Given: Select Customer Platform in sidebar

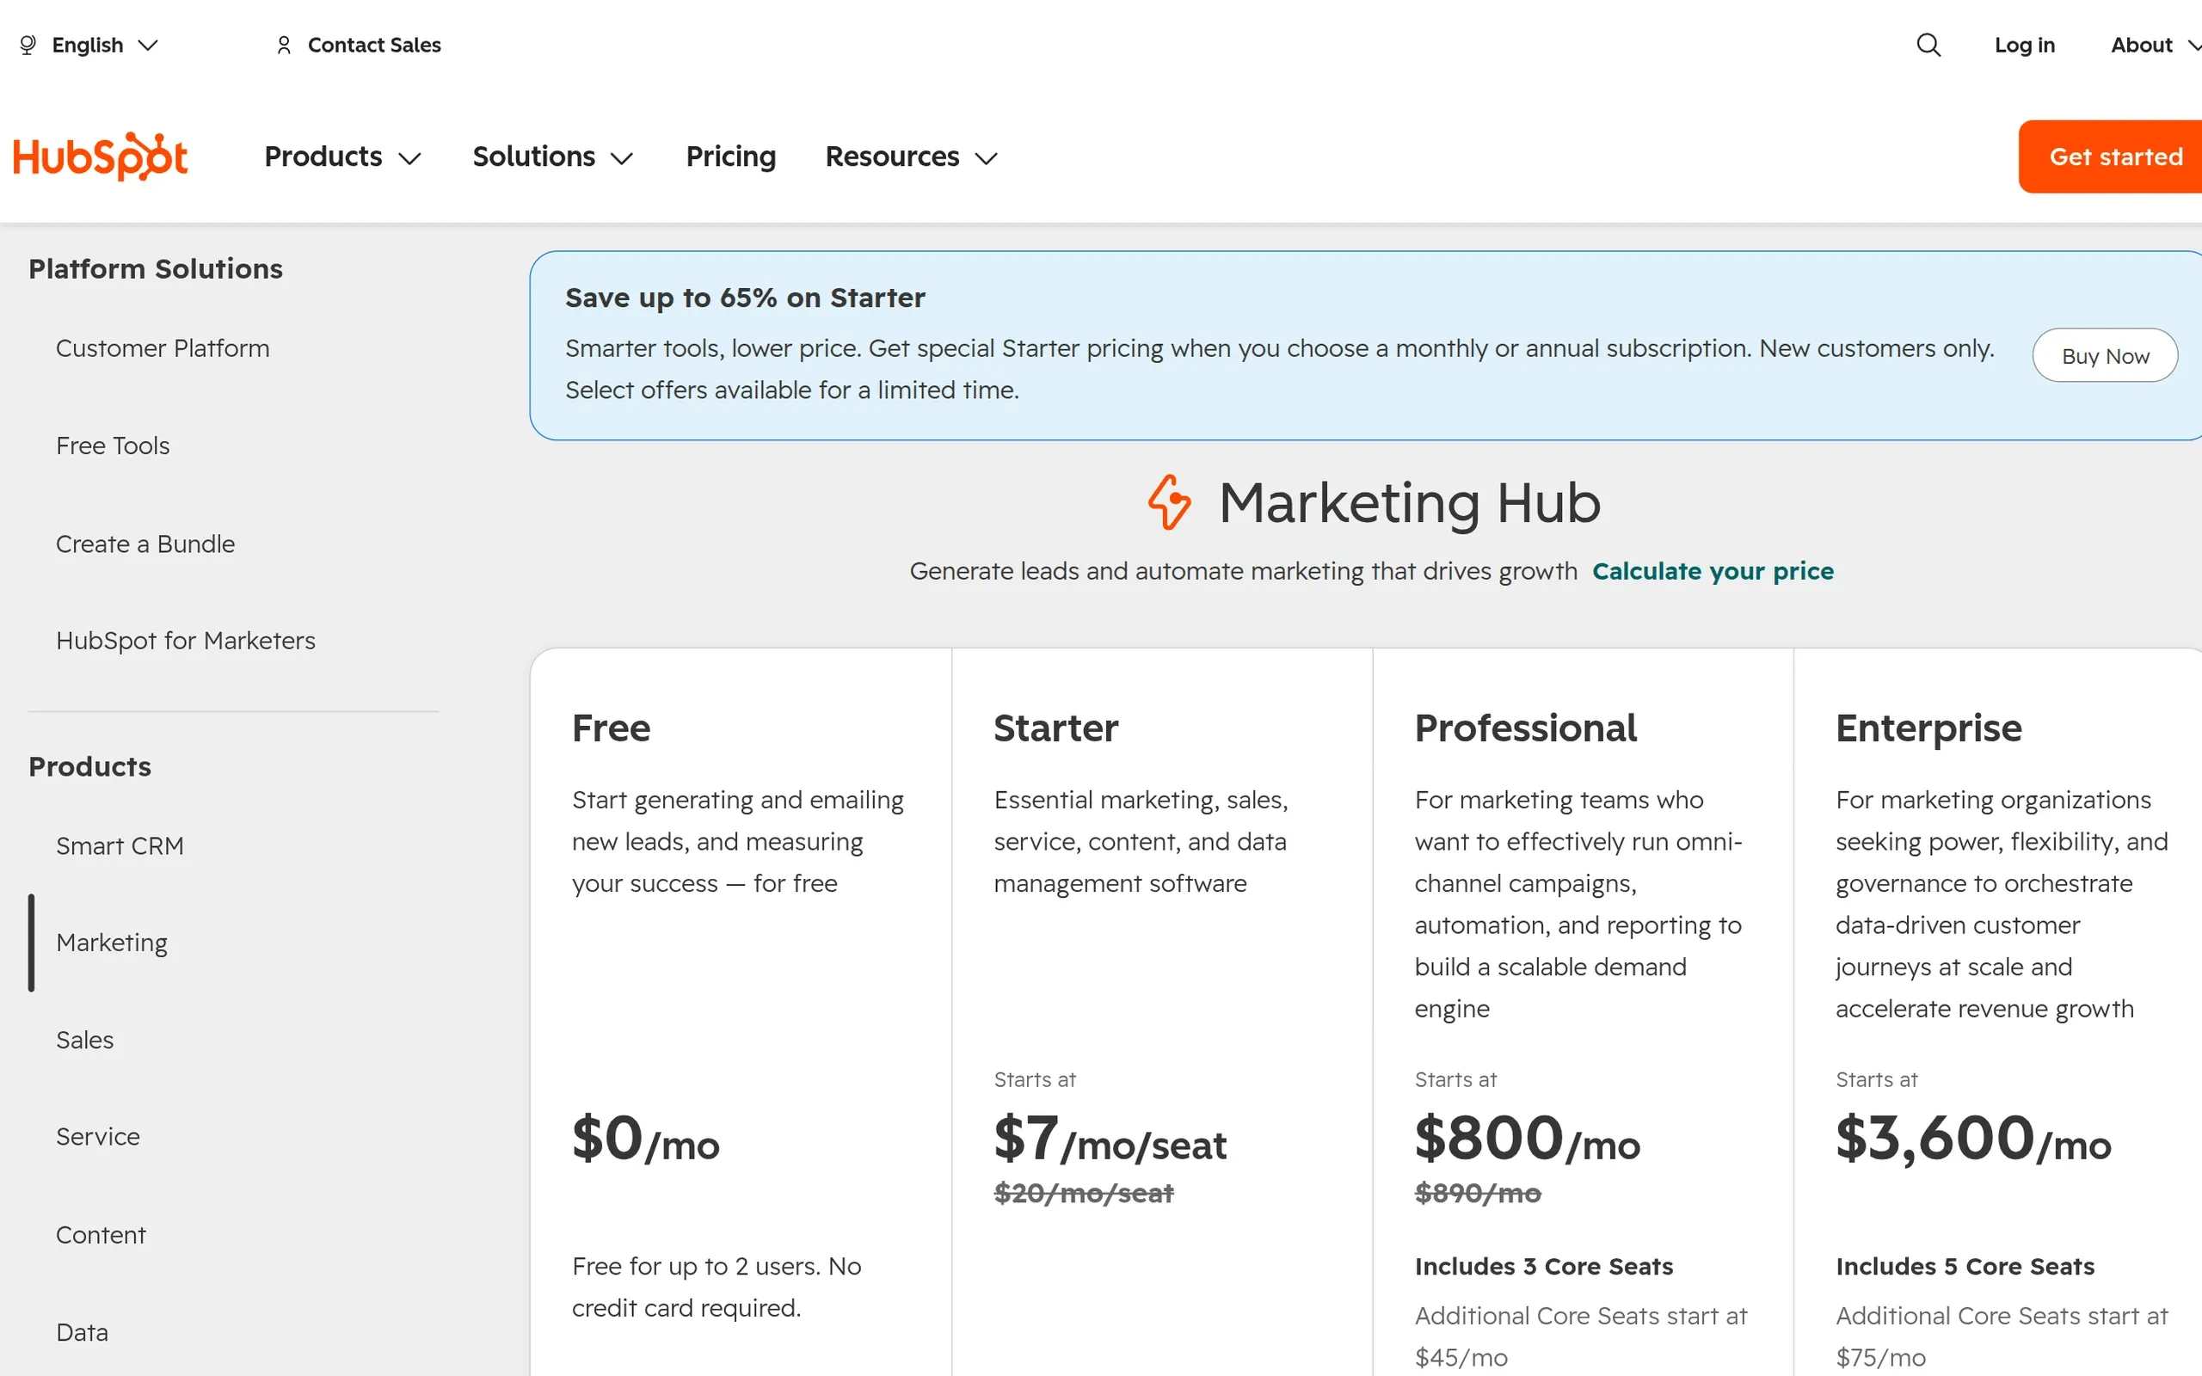Looking at the screenshot, I should 163,347.
